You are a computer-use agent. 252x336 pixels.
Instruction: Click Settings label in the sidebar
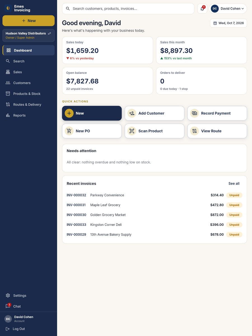coord(20,295)
